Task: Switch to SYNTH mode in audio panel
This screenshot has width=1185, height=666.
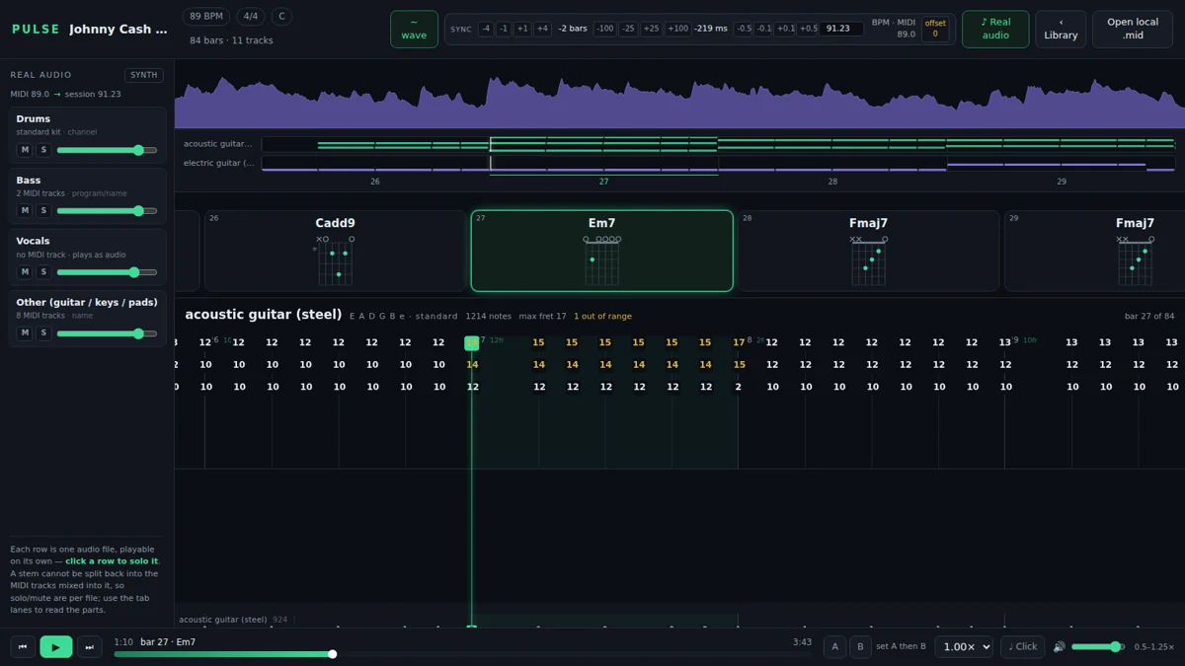Action: point(144,75)
